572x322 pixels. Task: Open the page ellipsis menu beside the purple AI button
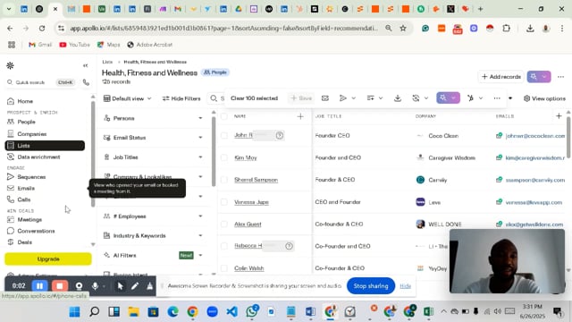click(x=560, y=77)
